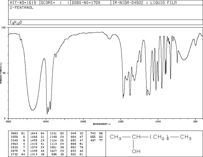Click the 4000 wavenumber axis tick label
Image resolution: width=203 pixels, height=157 pixels.
pos(9,122)
